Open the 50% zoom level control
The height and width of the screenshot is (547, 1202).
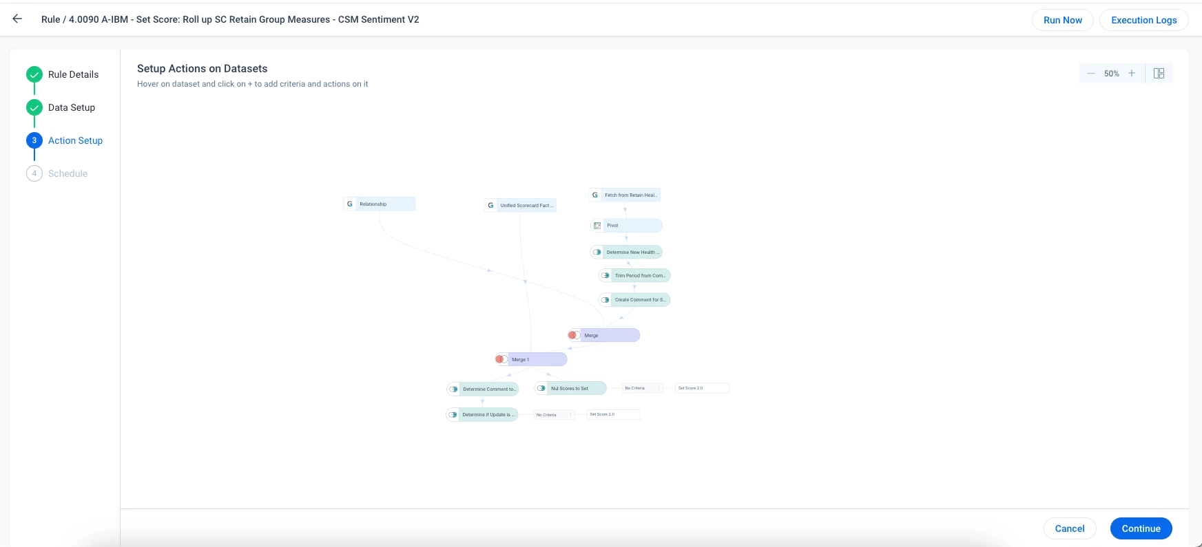pos(1112,74)
